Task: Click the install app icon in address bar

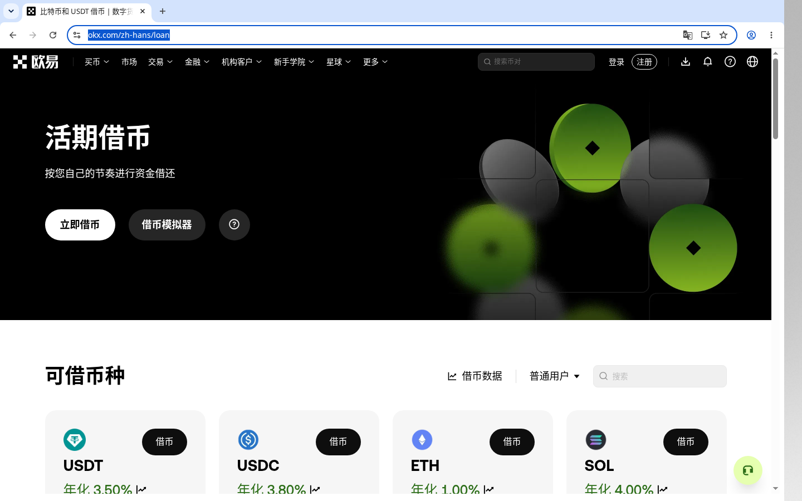Action: pyautogui.click(x=706, y=35)
